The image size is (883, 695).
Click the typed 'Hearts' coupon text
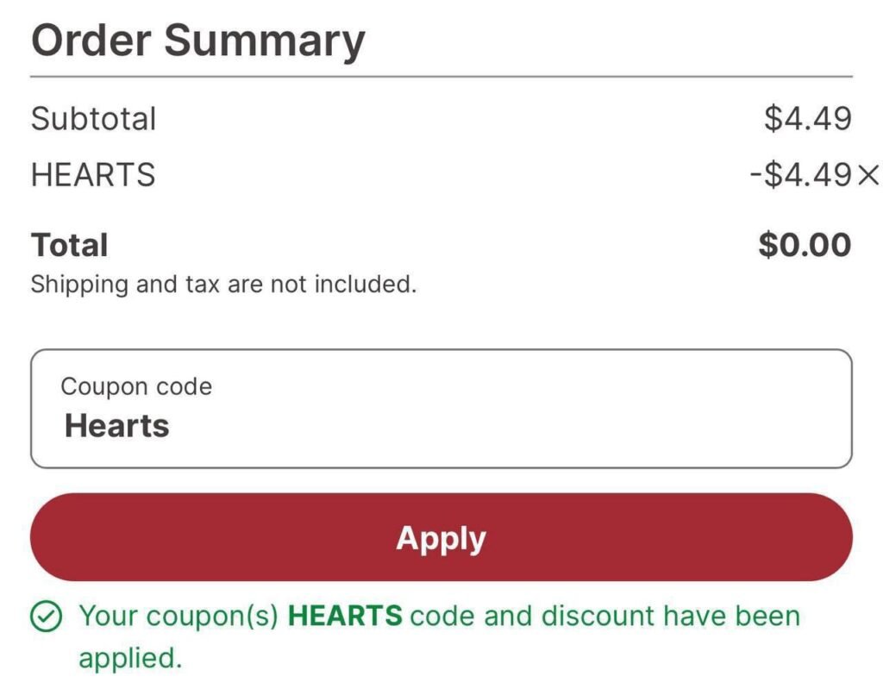click(116, 426)
